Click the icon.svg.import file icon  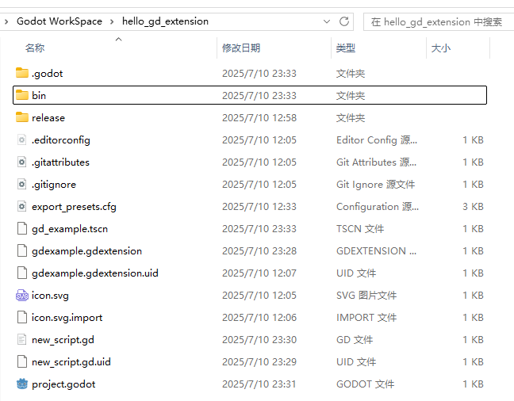22,318
